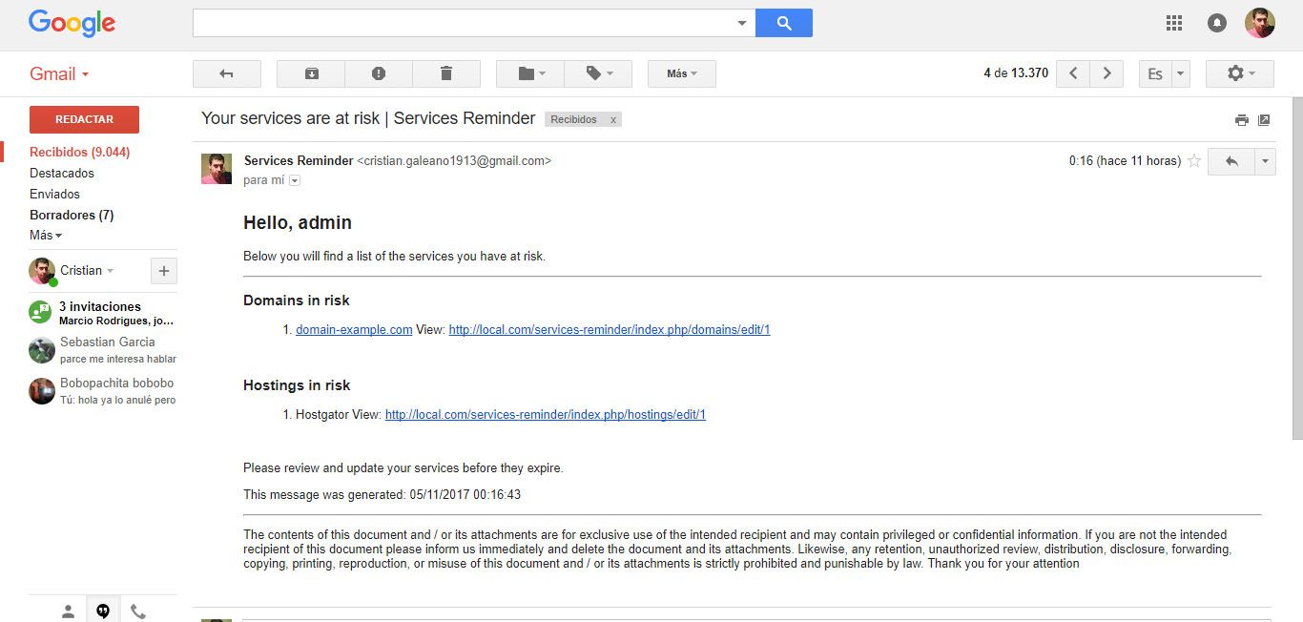1303x622 pixels.
Task: Expand the settings gear menu
Action: (1239, 73)
